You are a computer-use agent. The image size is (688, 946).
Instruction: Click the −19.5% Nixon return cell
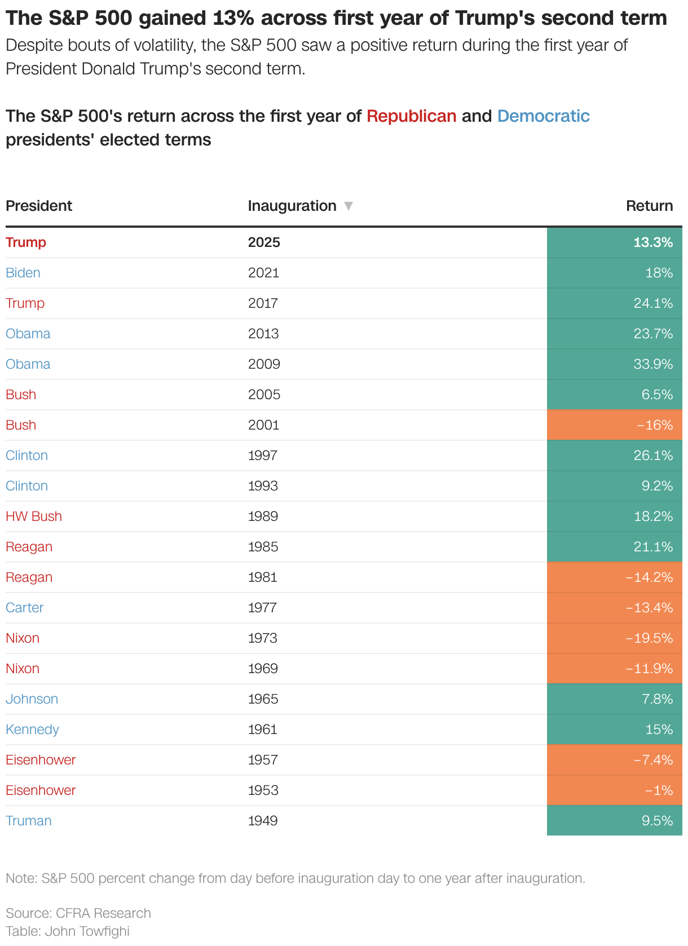pyautogui.click(x=614, y=638)
